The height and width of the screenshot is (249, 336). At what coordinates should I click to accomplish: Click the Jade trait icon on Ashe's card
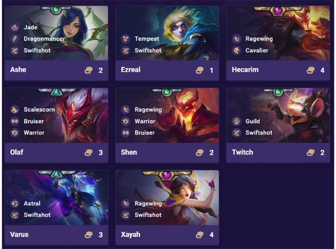click(15, 27)
